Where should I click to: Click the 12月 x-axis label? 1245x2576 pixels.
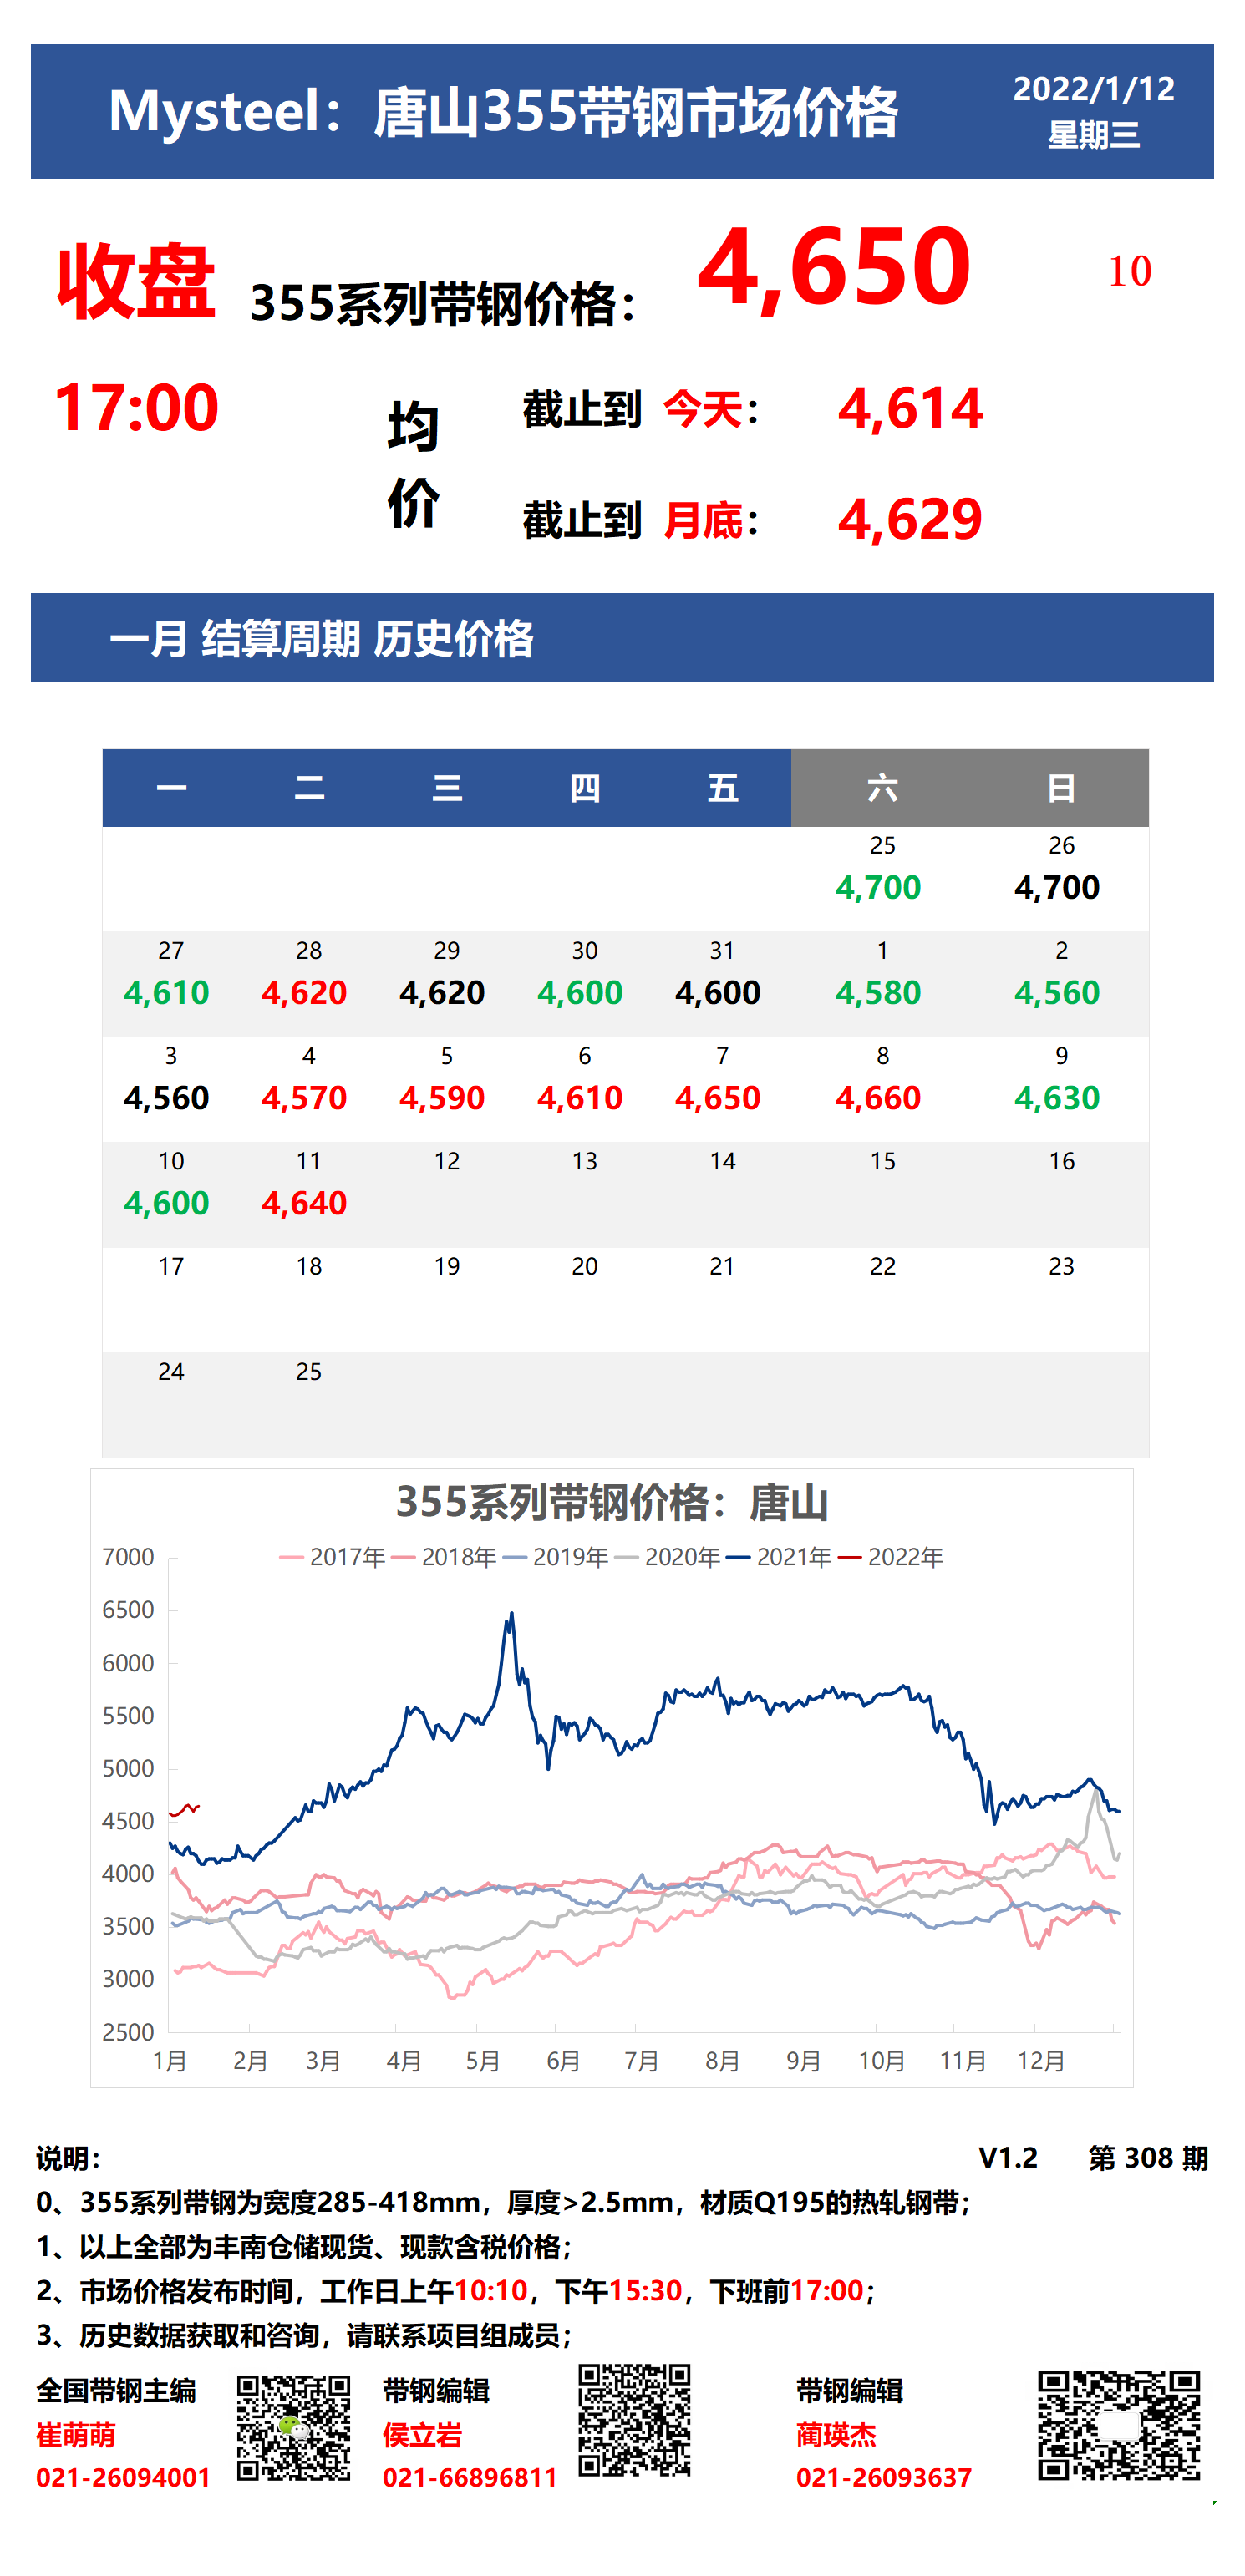(x=1041, y=2062)
